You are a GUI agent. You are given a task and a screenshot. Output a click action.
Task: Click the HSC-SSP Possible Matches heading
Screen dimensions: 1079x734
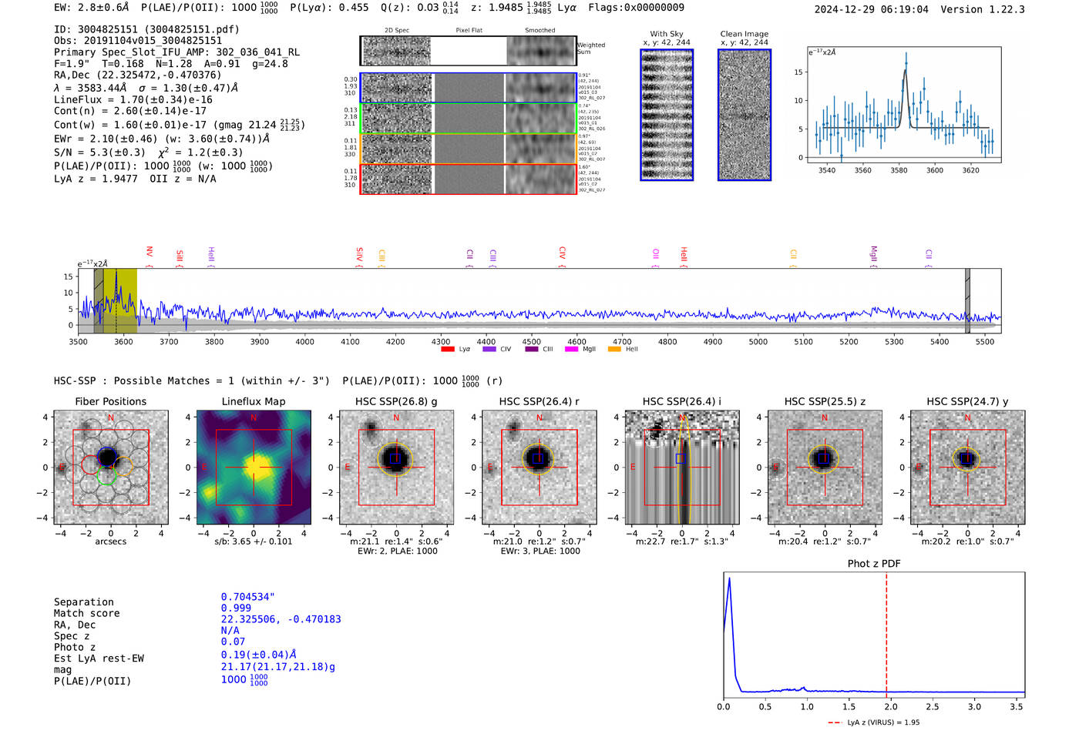[192, 380]
